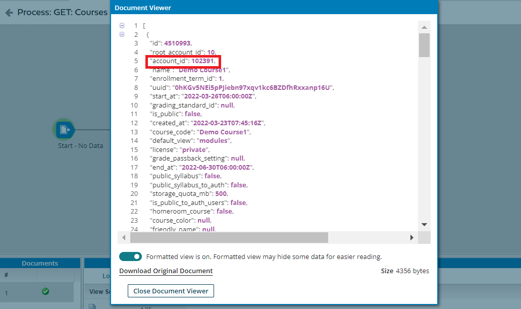Open the "Download Original Document" link

[166, 271]
